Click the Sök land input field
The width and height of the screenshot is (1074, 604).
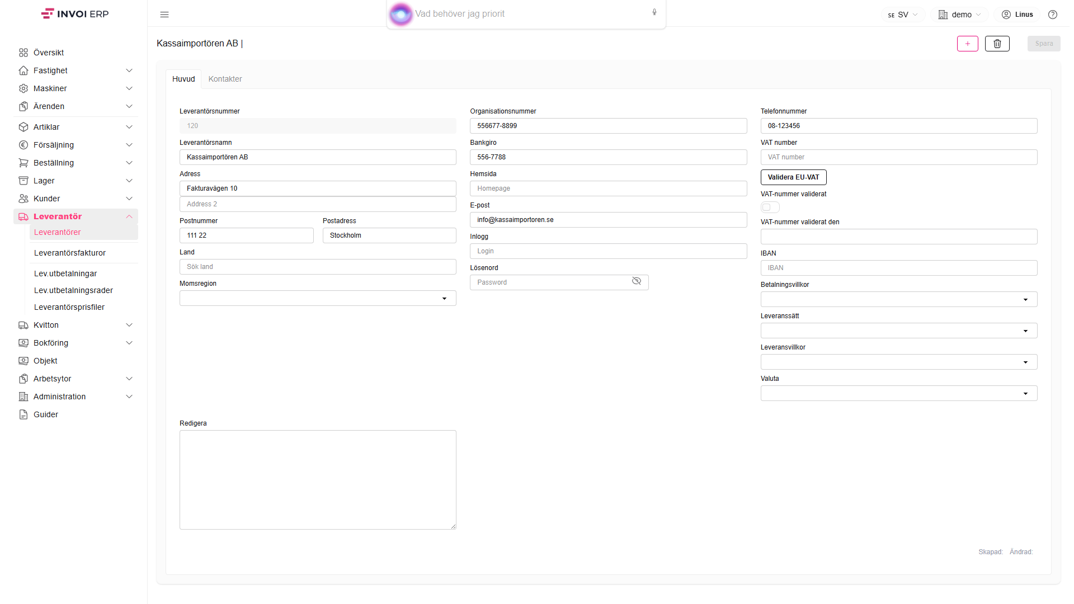pyautogui.click(x=318, y=267)
